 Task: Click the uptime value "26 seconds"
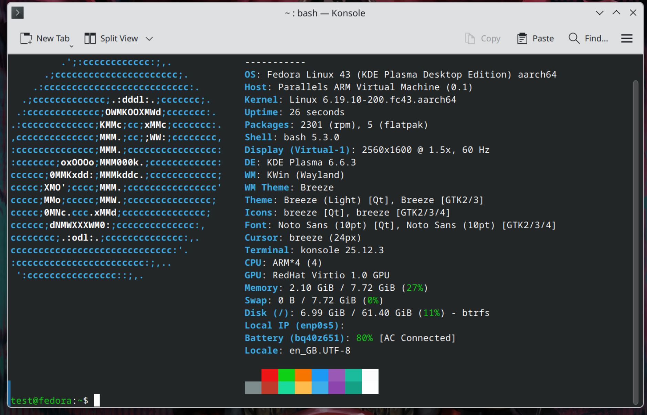point(317,112)
